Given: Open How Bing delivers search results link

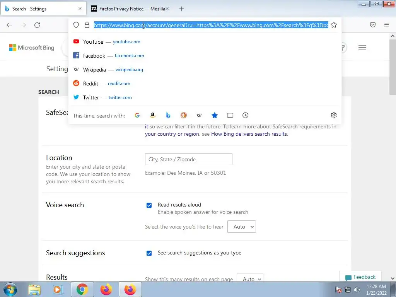Looking at the screenshot, I should point(249,134).
